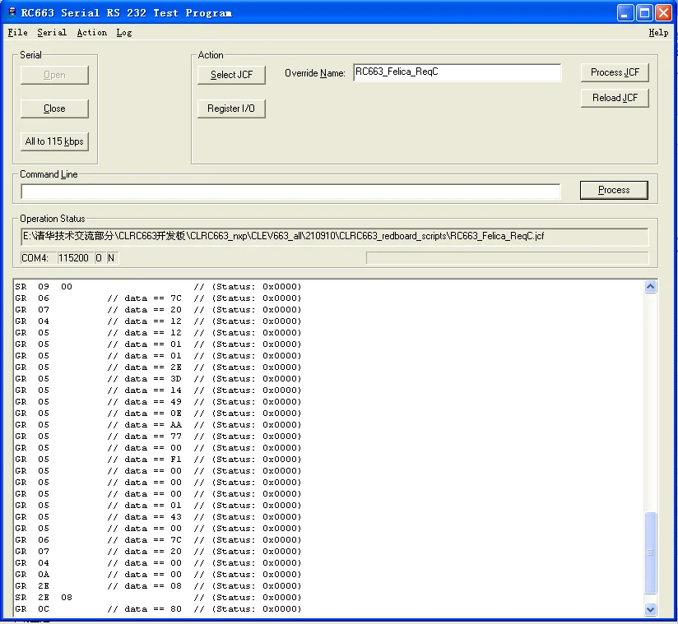Image resolution: width=678 pixels, height=624 pixels.
Task: Maximize the RC663 test program window
Action: (x=644, y=13)
